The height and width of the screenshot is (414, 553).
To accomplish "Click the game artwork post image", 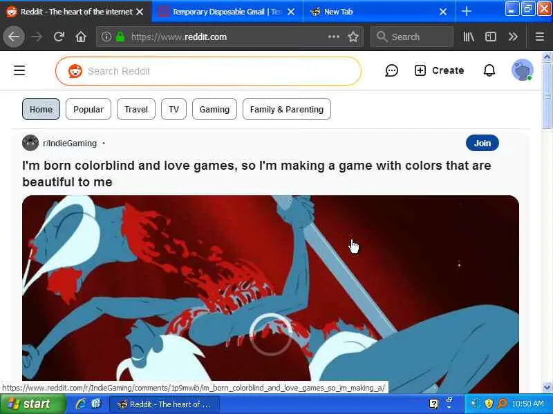I will [270, 293].
